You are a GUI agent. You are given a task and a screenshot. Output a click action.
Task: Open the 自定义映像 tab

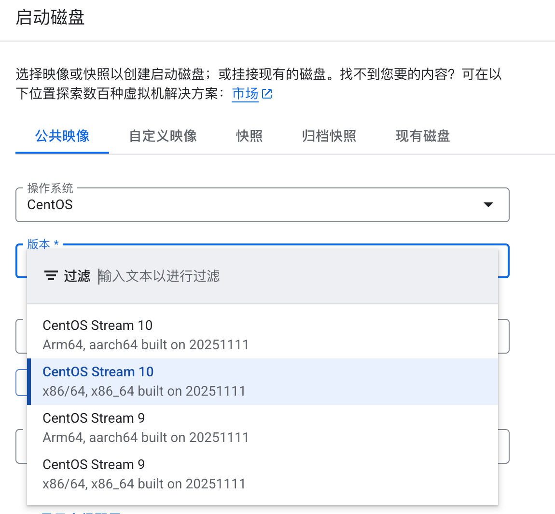pos(163,136)
